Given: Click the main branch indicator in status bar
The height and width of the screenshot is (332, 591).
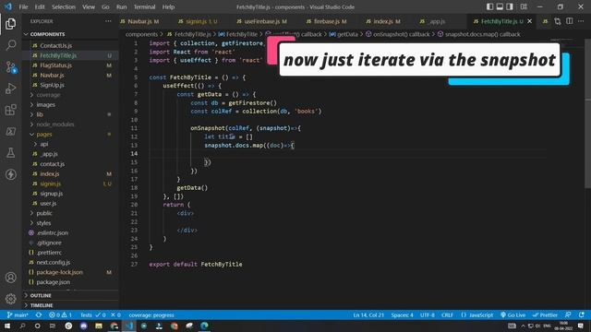Looking at the screenshot, I should [18, 315].
